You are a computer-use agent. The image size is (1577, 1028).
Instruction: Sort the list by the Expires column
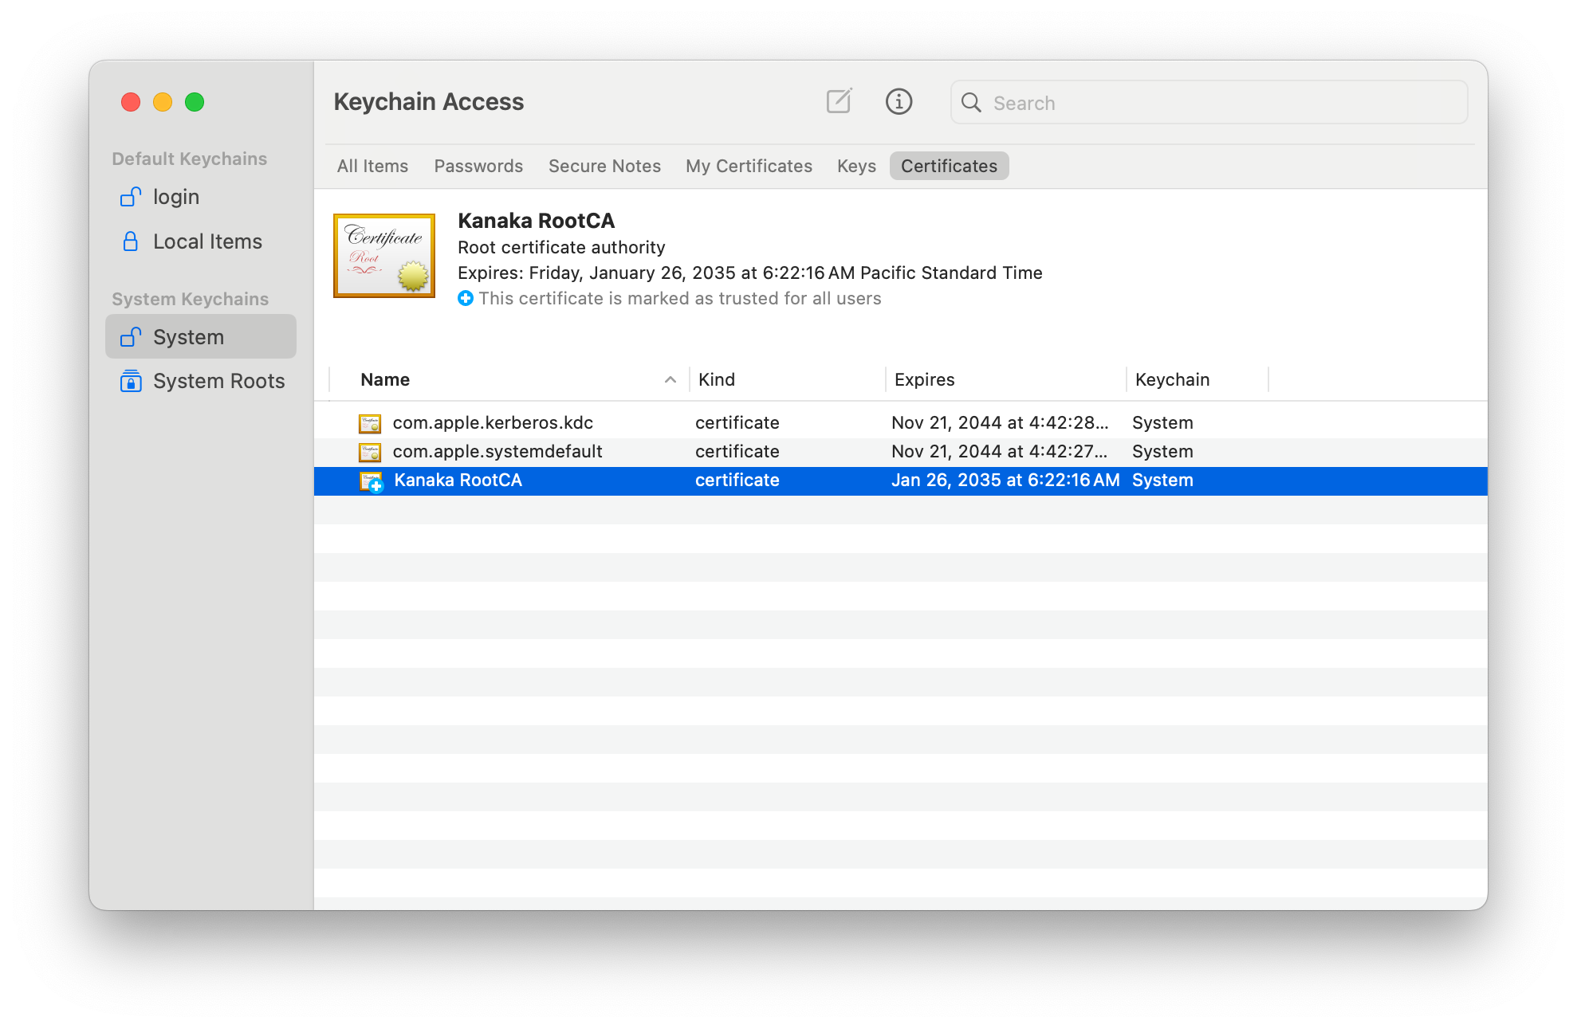click(x=924, y=379)
